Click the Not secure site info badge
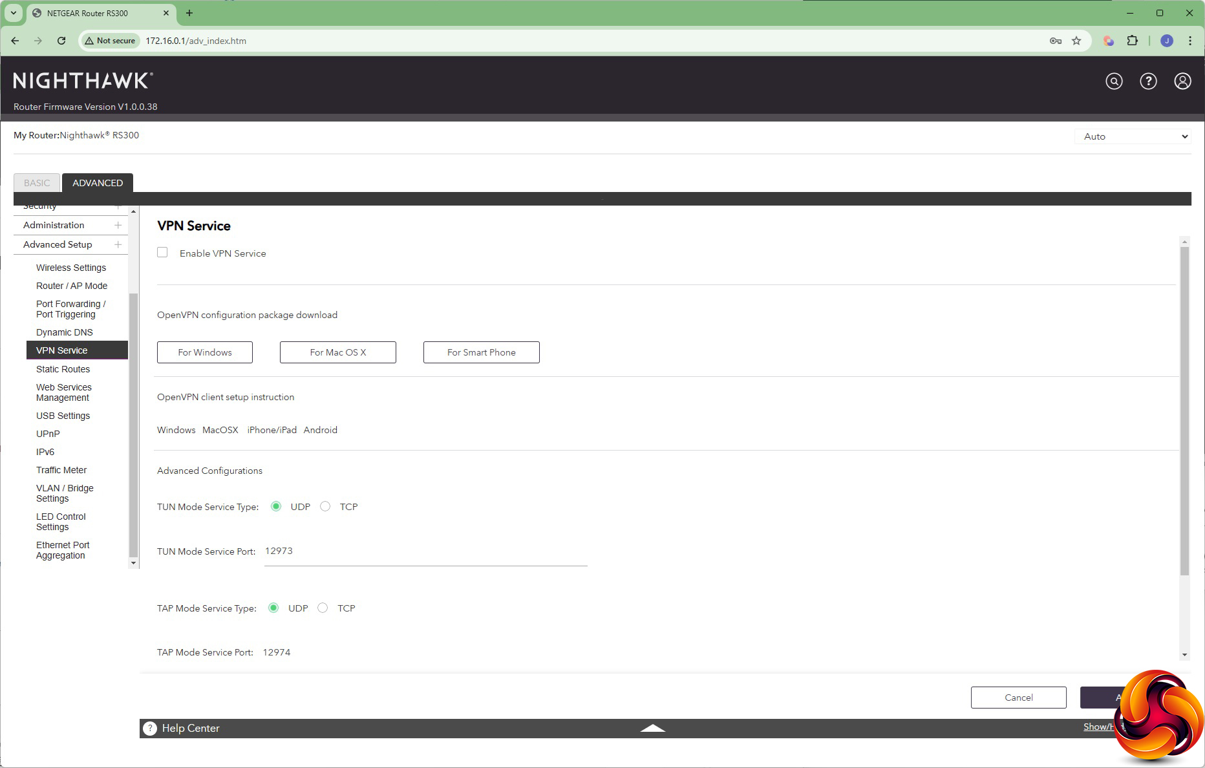The height and width of the screenshot is (768, 1205). pos(110,41)
